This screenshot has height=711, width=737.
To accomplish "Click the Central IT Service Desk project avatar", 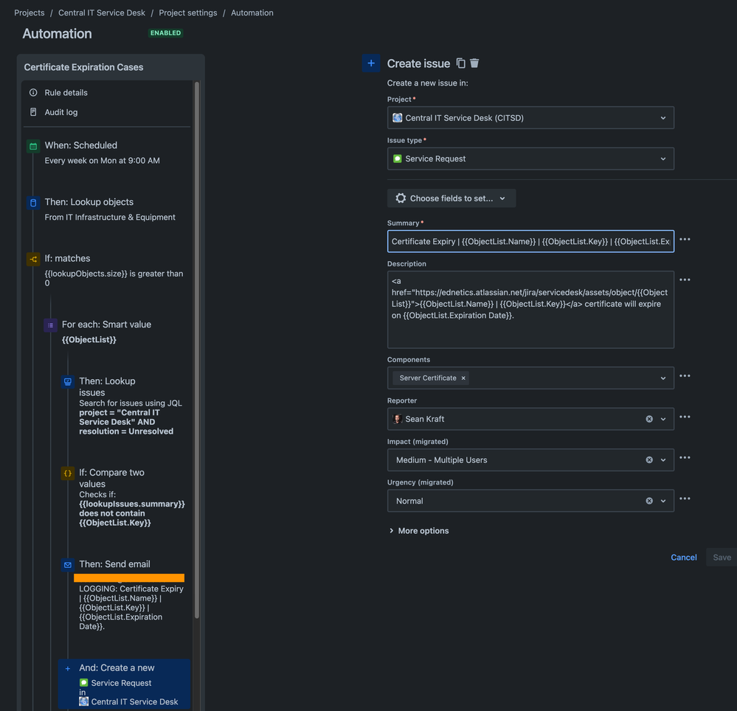I will 397,118.
